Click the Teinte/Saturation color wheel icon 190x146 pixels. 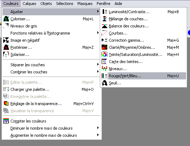104,54
